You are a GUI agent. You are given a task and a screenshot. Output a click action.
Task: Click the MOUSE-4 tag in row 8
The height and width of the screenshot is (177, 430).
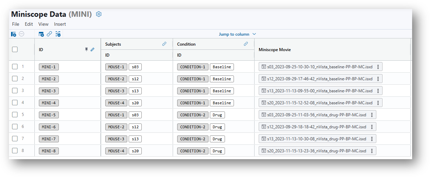coord(116,151)
